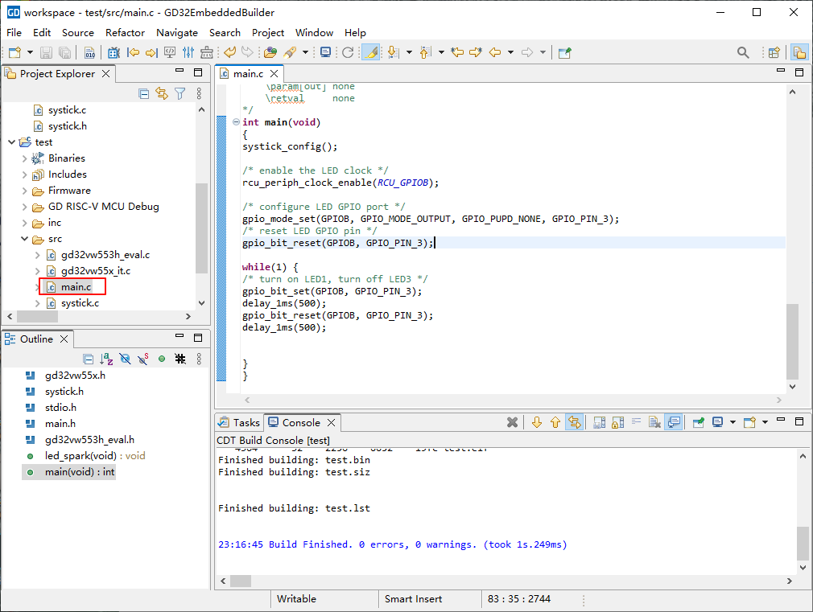Click the clear console icon
Image resolution: width=813 pixels, height=612 pixels.
(x=655, y=422)
